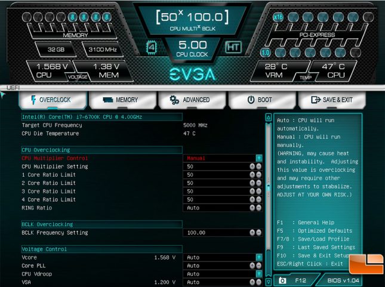The image size is (385, 287).
Task: Click the BCLK Overclocking section header
Action: pos(101,224)
